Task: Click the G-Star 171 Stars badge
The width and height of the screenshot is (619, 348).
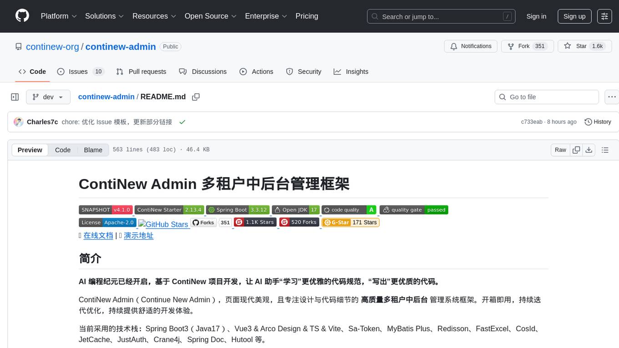Action: 350,222
